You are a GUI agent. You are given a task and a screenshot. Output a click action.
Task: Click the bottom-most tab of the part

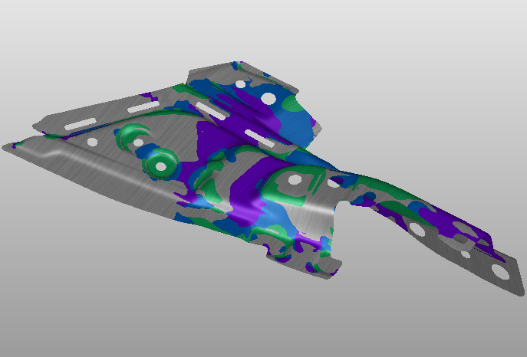pyautogui.click(x=322, y=268)
